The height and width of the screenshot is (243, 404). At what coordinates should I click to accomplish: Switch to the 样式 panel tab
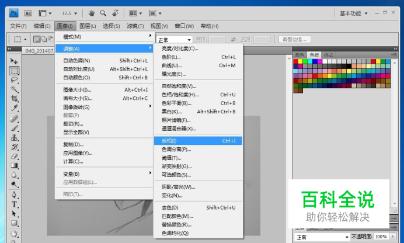point(329,55)
